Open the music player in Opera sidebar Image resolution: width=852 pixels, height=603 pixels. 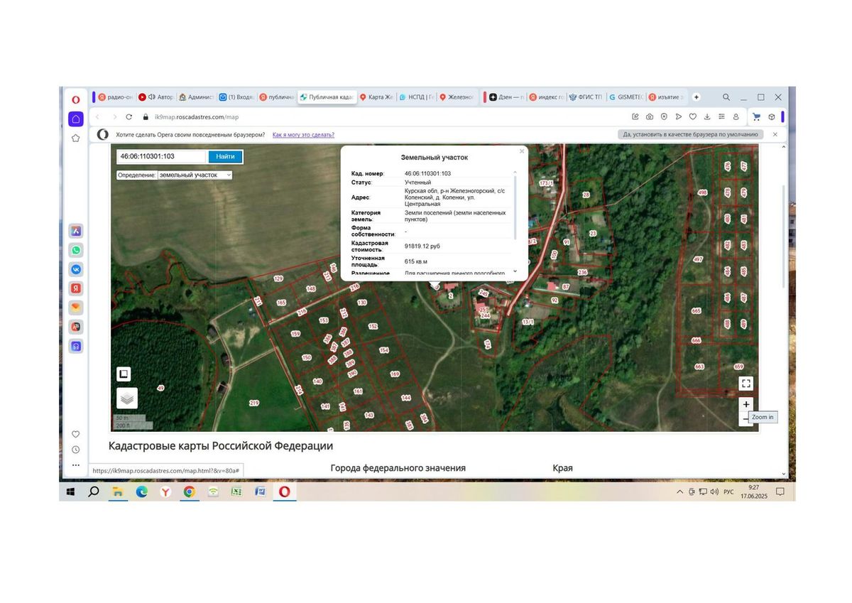tap(76, 347)
